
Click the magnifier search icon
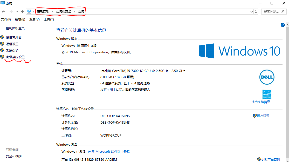tap(283, 12)
